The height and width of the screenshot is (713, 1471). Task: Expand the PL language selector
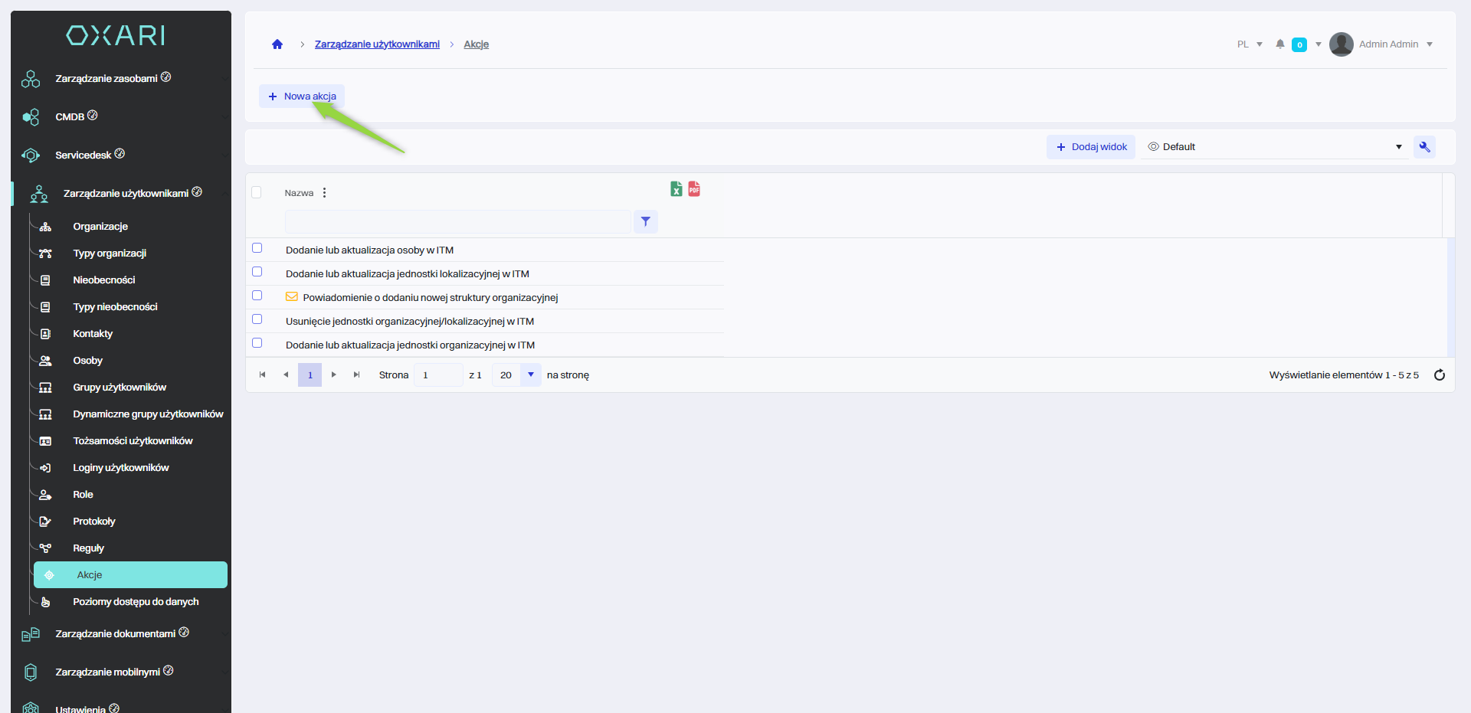click(x=1249, y=44)
